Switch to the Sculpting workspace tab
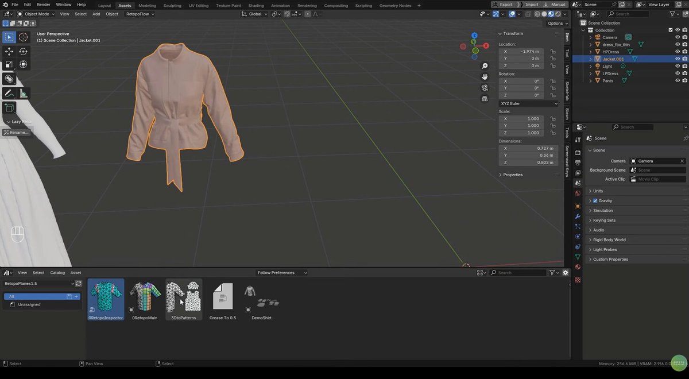Screen dimensions: 689x379 point(172,6)
